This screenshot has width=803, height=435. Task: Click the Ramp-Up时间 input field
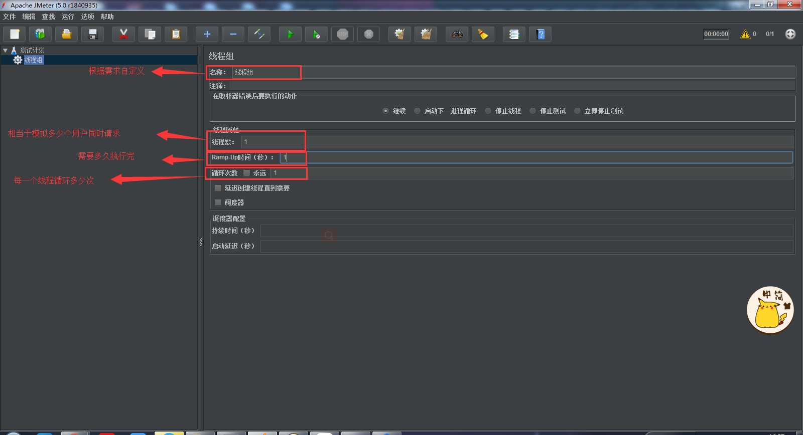pos(536,157)
